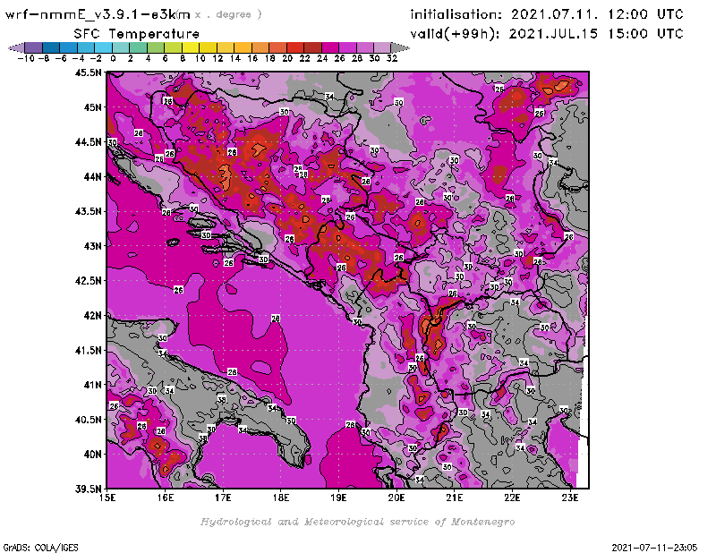716x553 pixels.
Task: Click the 42N latitude axis label
Action: click(x=91, y=315)
